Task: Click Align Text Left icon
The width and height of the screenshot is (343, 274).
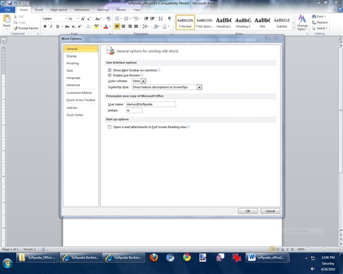Action: 117,26
